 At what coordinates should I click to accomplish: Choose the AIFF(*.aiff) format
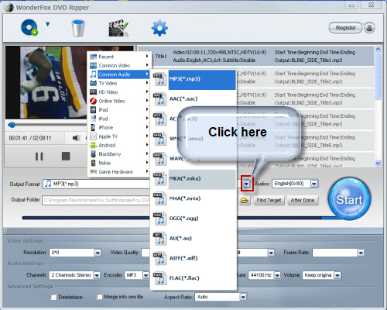coord(193,258)
